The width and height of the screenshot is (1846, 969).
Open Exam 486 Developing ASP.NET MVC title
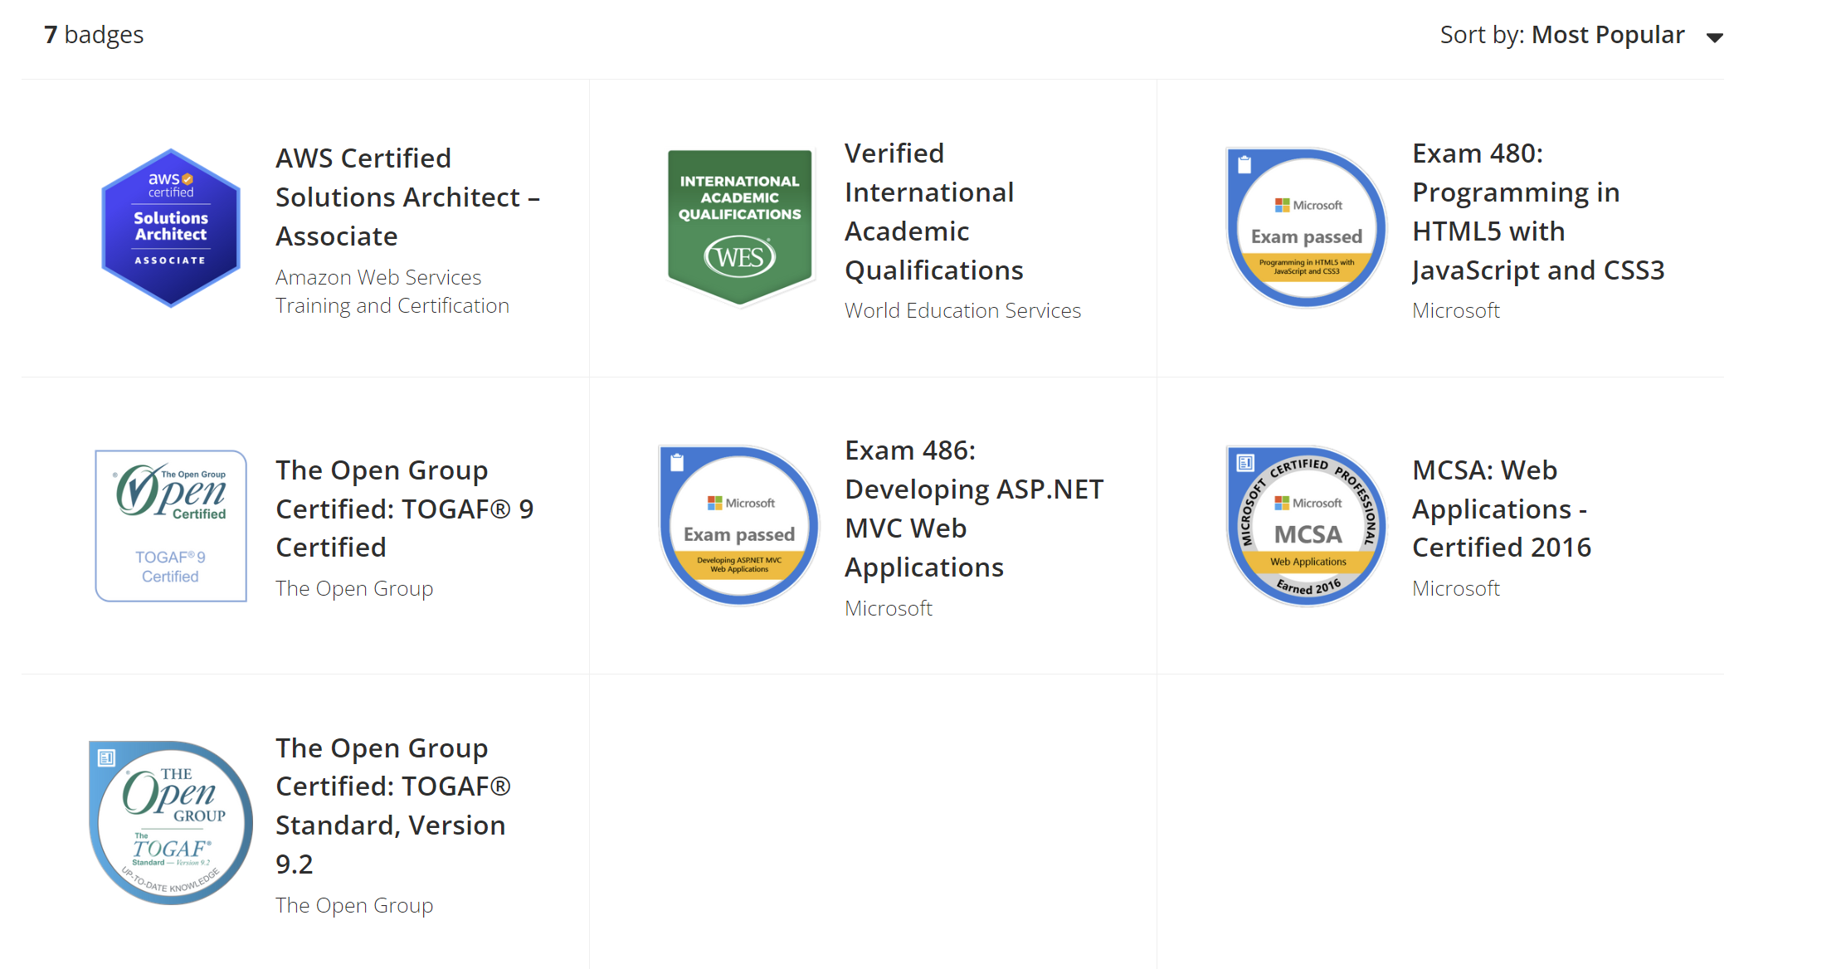point(974,509)
